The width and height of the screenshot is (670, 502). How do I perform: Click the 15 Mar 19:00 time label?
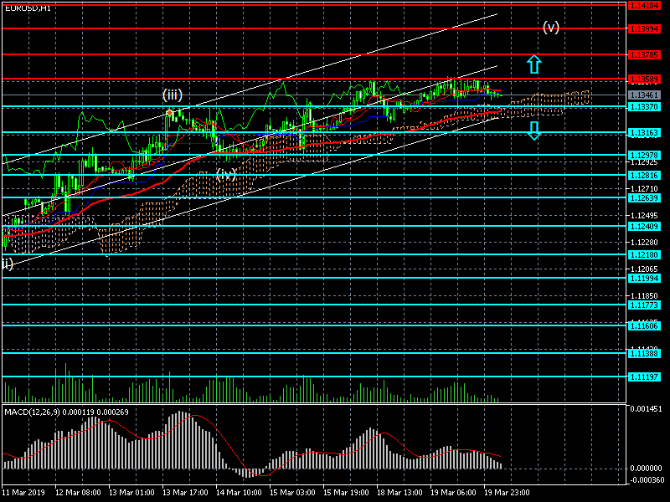(346, 493)
